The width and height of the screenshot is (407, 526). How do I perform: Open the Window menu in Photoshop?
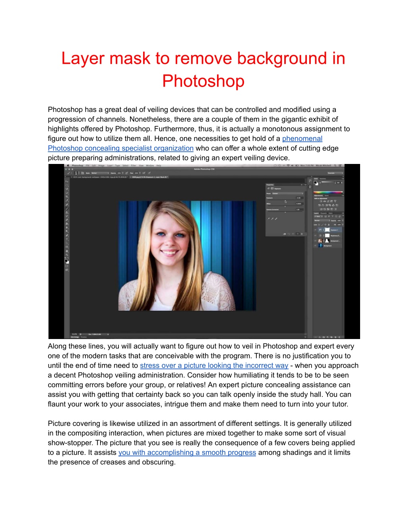point(150,166)
